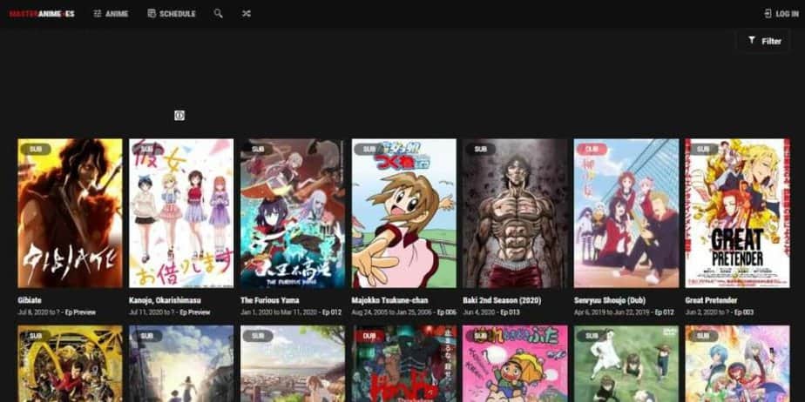Open the Anime menu

pyautogui.click(x=111, y=14)
